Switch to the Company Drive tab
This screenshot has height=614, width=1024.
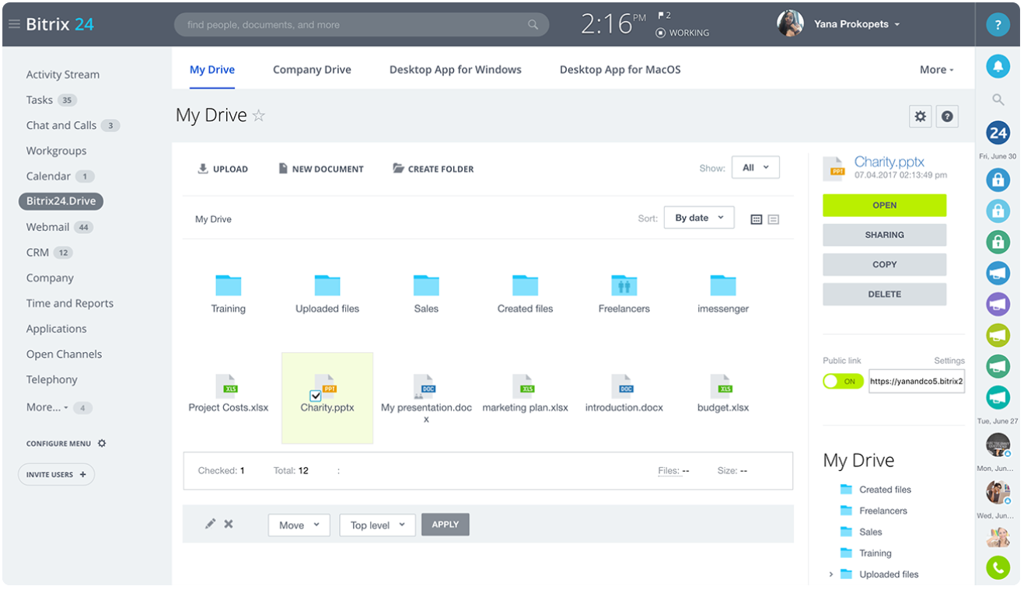click(x=312, y=69)
